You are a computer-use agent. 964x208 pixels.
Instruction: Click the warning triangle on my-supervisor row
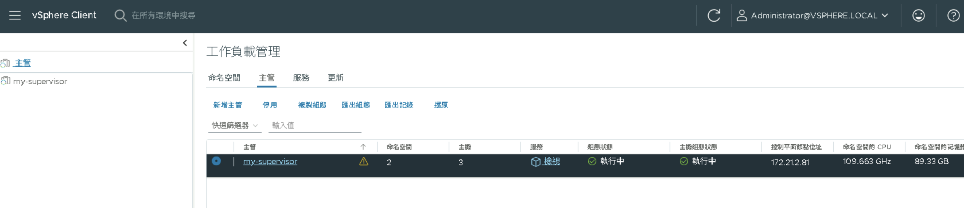click(364, 161)
